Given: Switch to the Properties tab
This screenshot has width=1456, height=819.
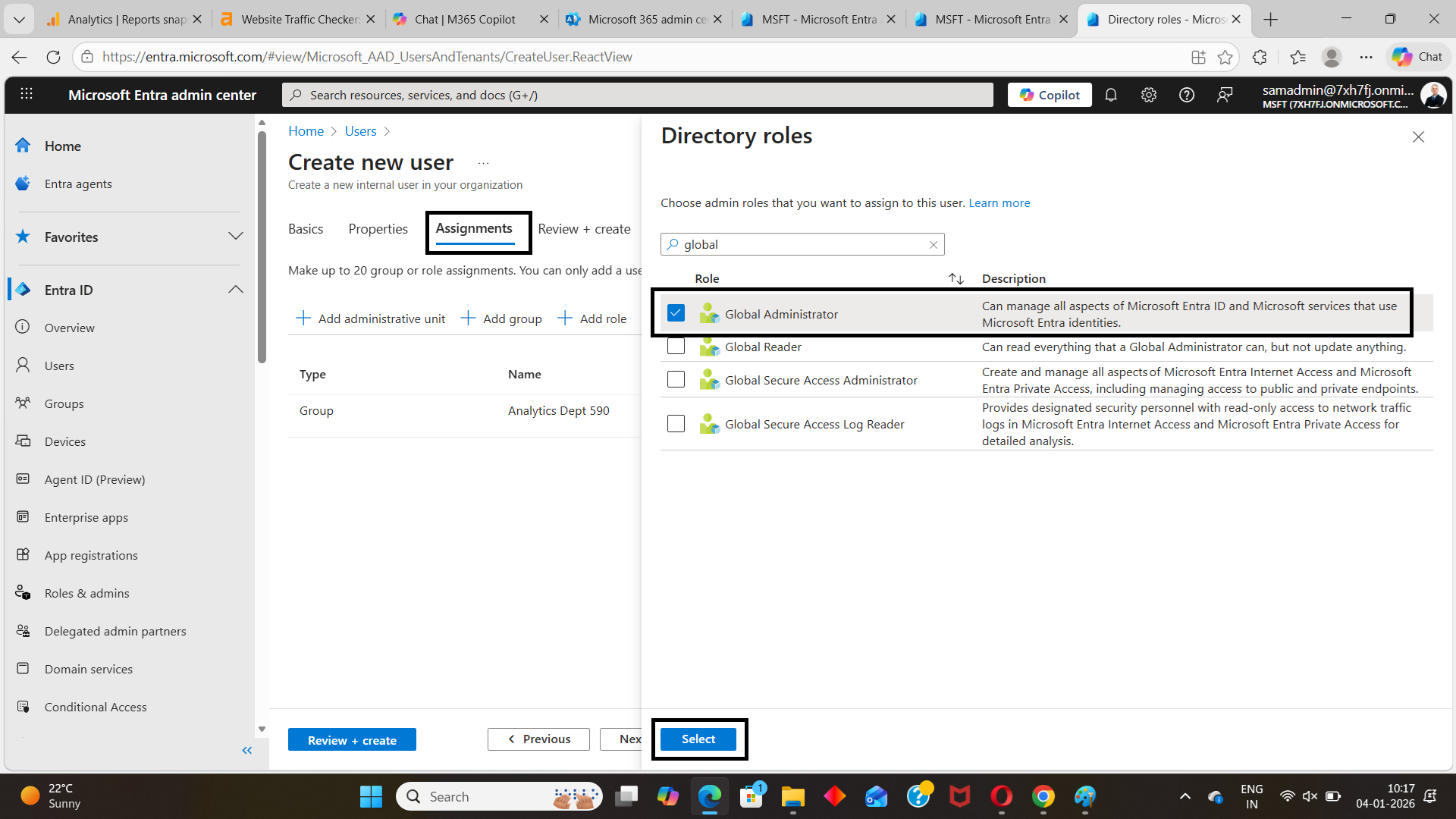Looking at the screenshot, I should pyautogui.click(x=378, y=229).
